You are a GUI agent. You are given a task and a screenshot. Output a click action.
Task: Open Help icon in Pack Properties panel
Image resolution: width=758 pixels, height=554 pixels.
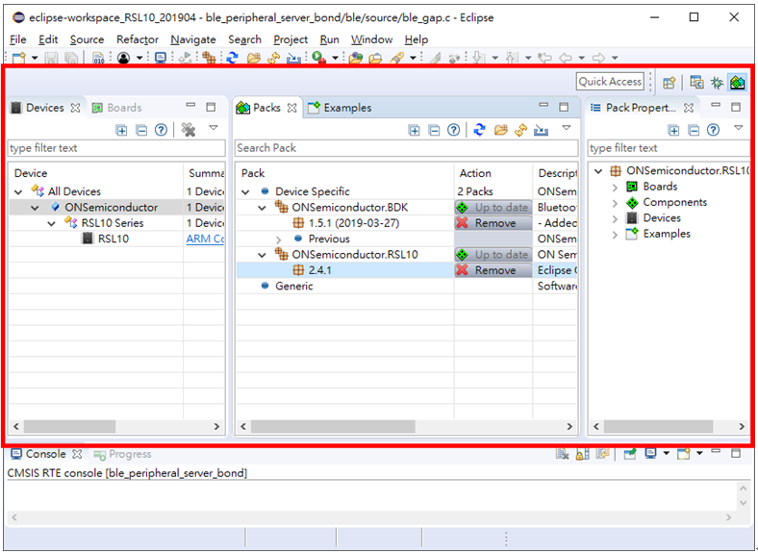pyautogui.click(x=713, y=130)
